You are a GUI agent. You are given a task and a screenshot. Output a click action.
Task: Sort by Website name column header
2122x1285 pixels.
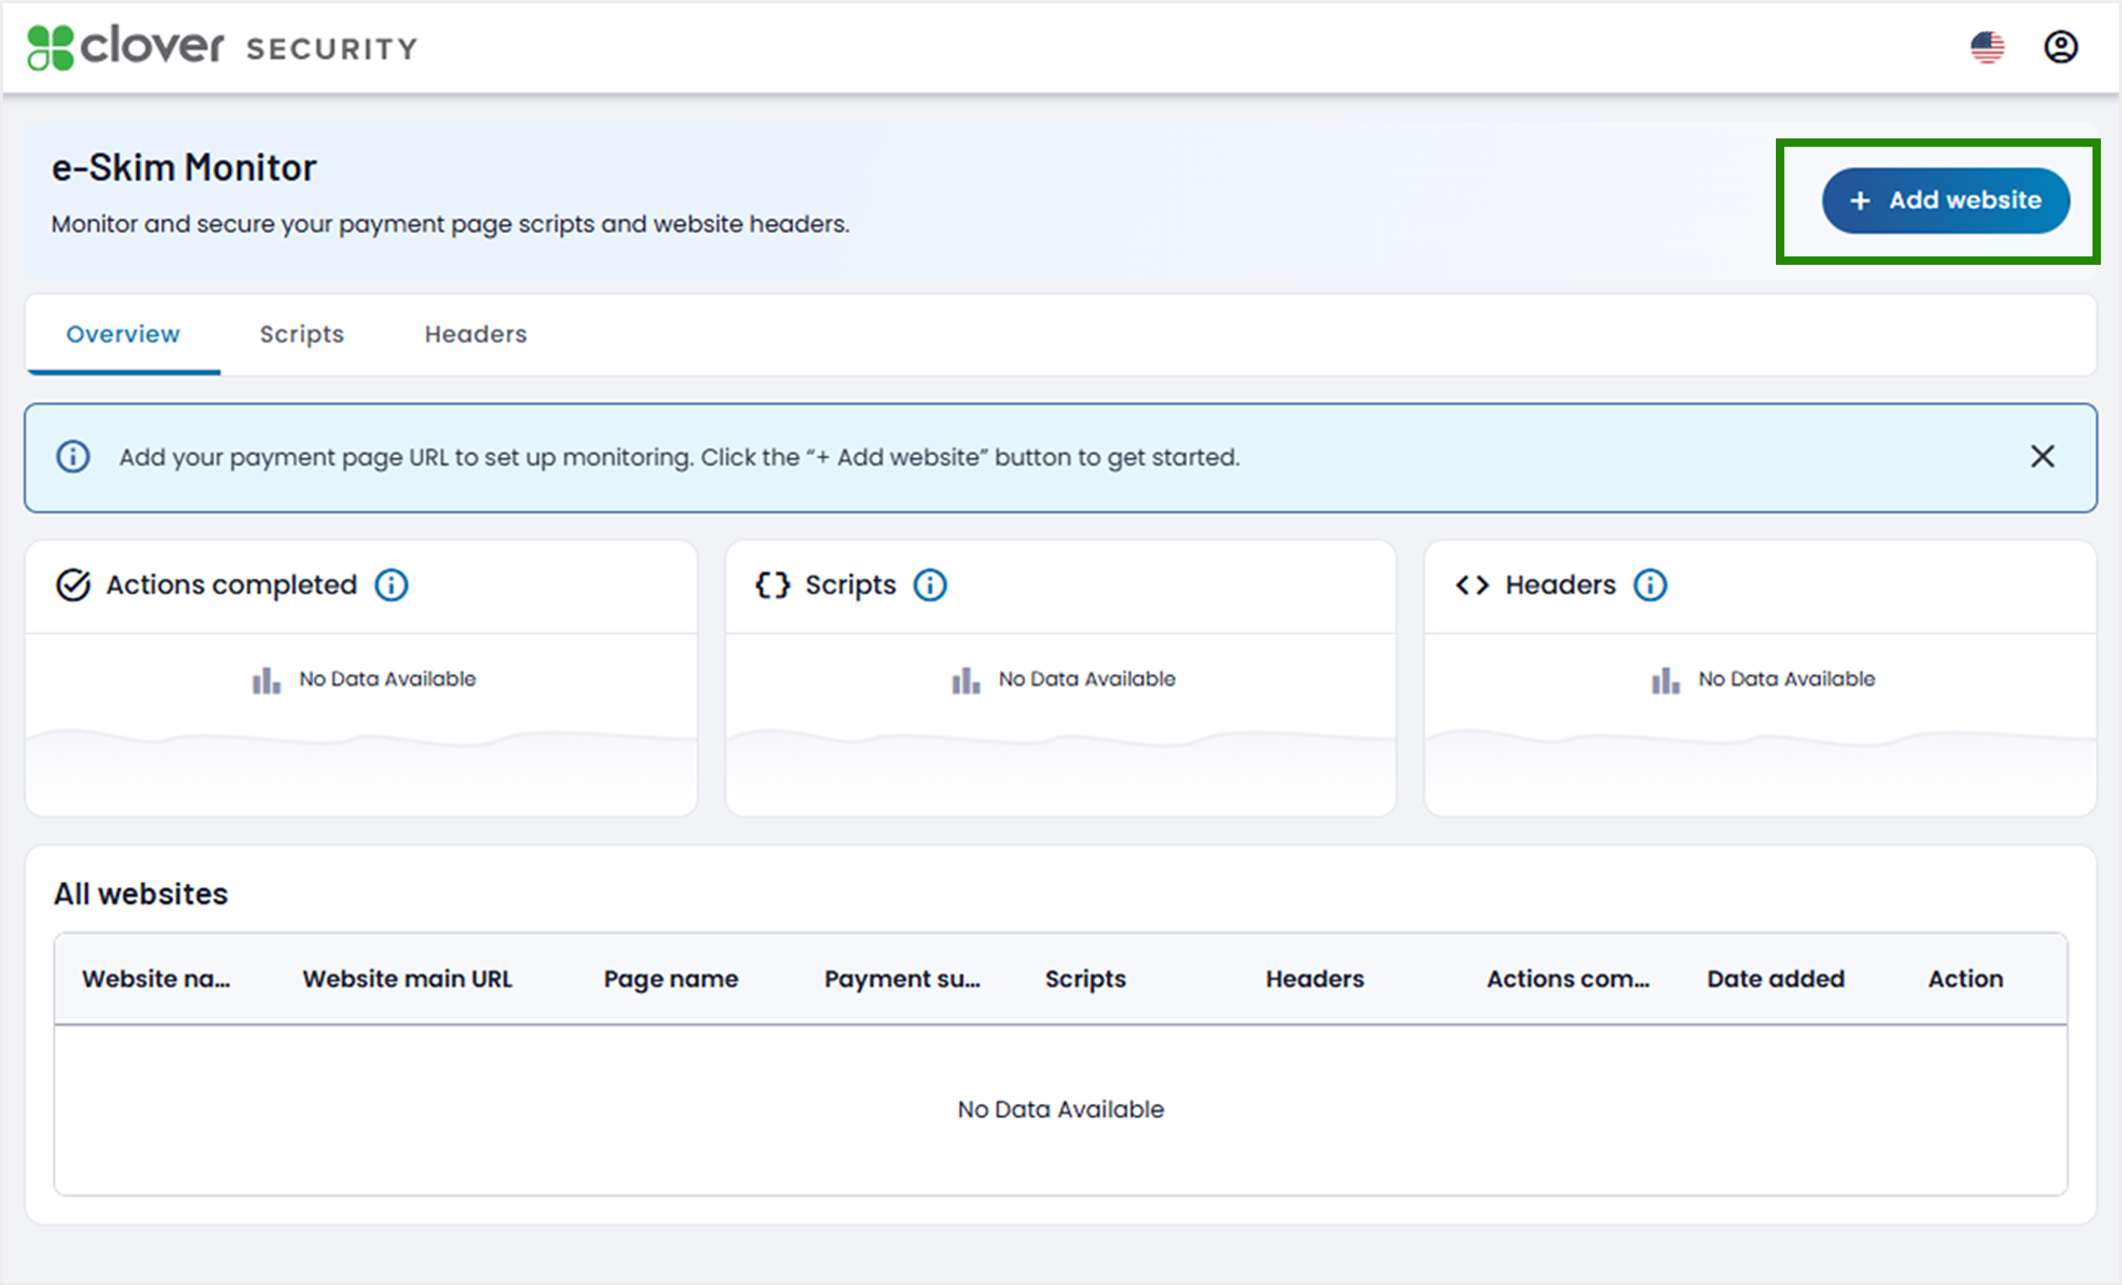pyautogui.click(x=156, y=980)
